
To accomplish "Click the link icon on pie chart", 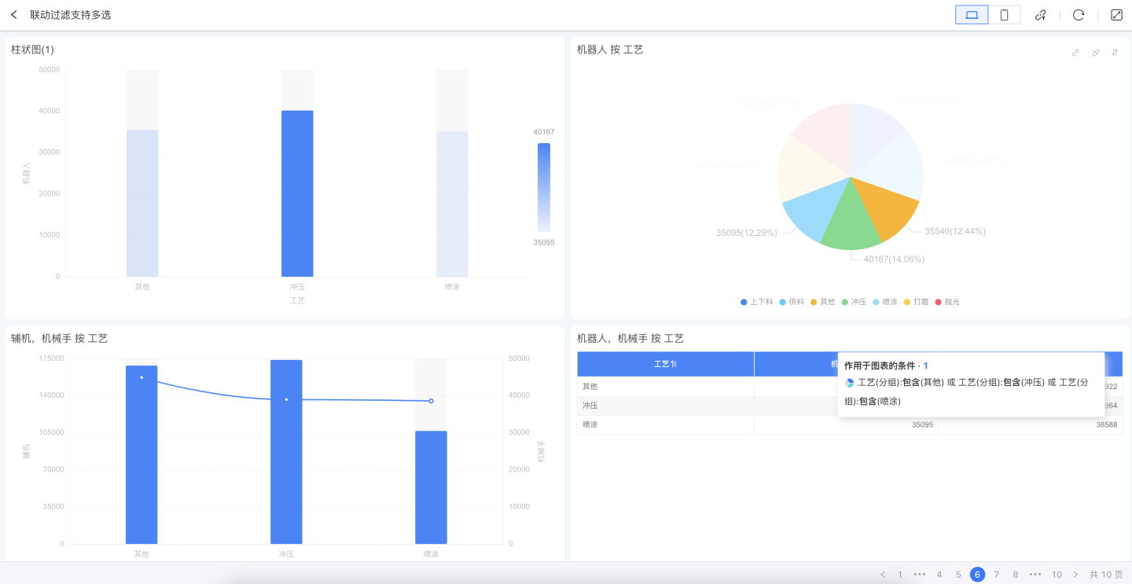I will pyautogui.click(x=1075, y=53).
